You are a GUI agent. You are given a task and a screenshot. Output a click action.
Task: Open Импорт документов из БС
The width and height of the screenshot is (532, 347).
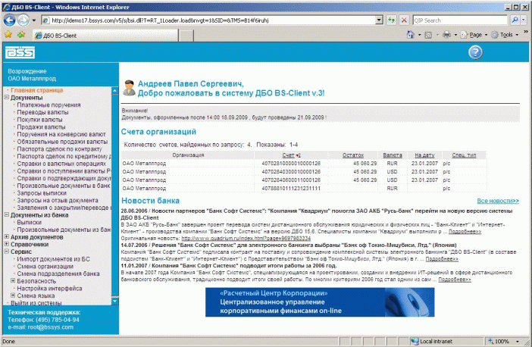click(x=54, y=259)
